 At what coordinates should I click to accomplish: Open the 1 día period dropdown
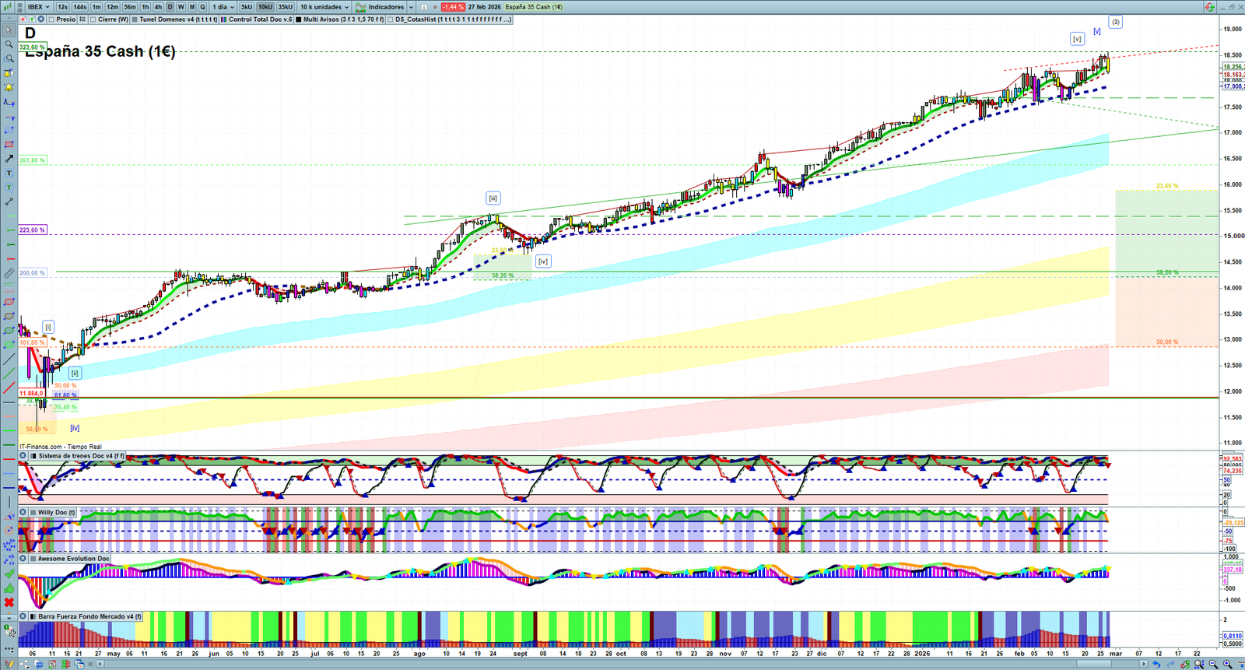click(223, 7)
